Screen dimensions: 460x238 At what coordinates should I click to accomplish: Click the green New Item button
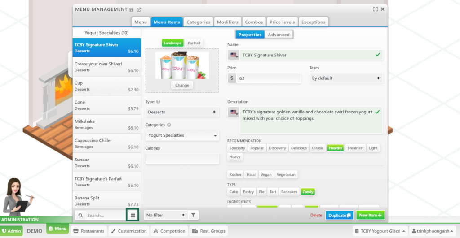pyautogui.click(x=370, y=215)
